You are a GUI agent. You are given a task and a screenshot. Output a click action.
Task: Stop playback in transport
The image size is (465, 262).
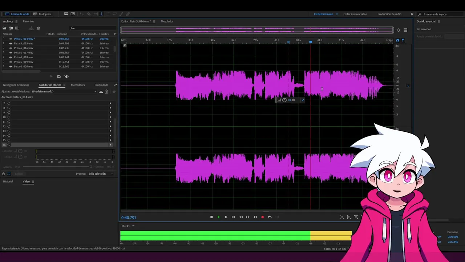pos(211,217)
